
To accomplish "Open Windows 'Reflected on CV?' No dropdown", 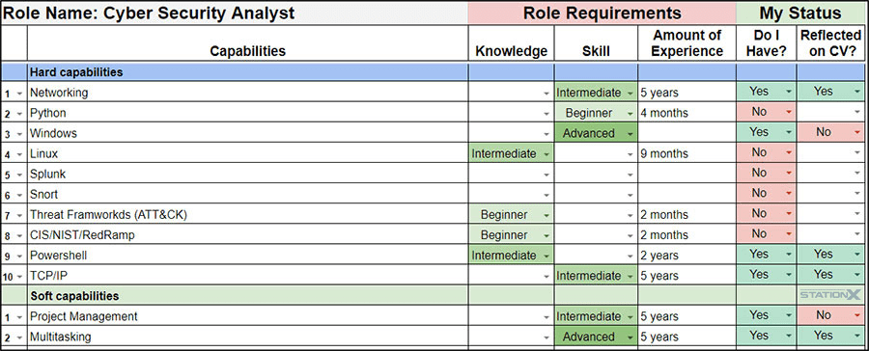I will 830,133.
